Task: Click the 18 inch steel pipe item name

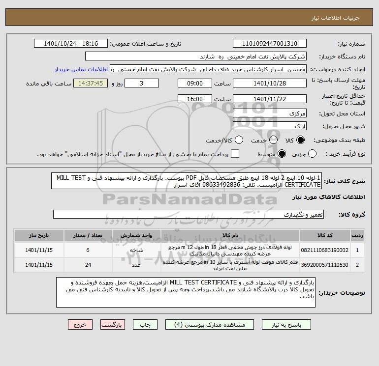Action: 230,250
